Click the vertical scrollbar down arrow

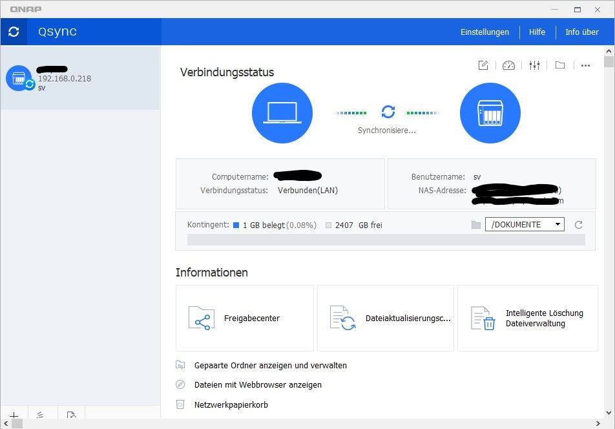click(x=609, y=413)
